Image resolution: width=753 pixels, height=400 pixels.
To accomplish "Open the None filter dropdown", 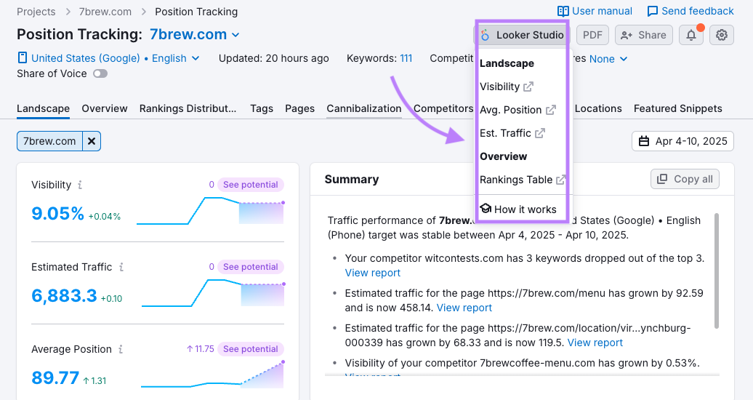I will [608, 59].
